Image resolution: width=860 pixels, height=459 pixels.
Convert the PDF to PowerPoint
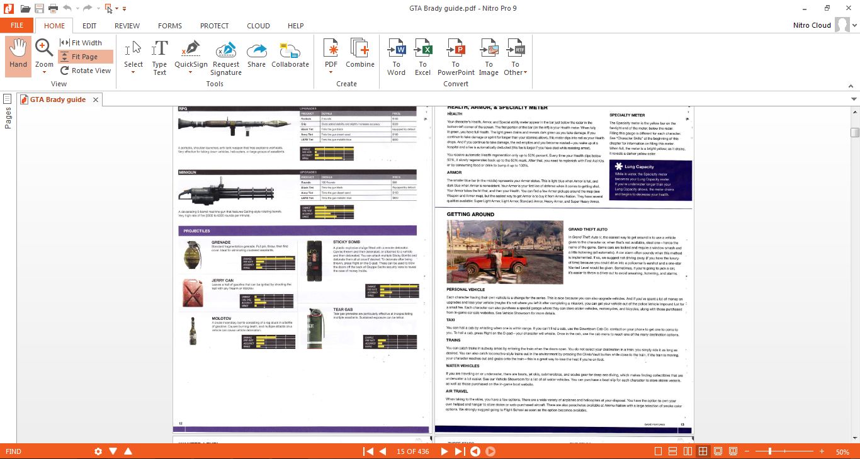click(x=456, y=57)
